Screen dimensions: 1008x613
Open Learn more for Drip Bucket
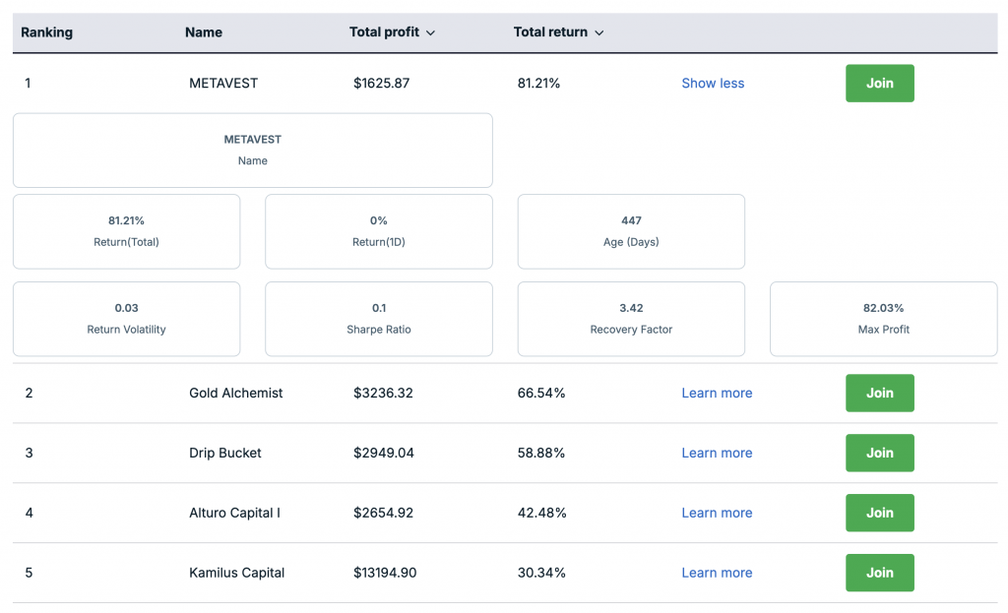717,453
